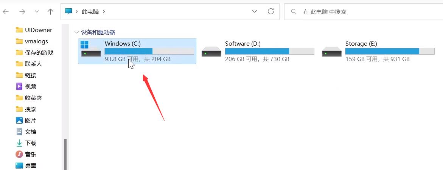Viewport: 443px width, 170px height.
Task: Select the Software (D:) drive
Action: 257,51
